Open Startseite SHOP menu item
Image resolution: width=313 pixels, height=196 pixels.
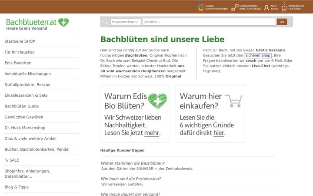click(x=20, y=41)
